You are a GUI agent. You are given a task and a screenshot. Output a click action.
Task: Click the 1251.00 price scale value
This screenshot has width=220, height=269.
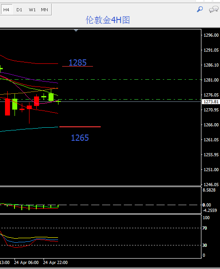pyautogui.click(x=211, y=170)
